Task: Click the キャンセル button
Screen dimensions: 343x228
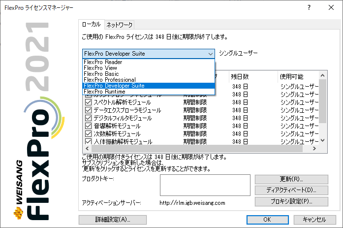Action: point(314,220)
